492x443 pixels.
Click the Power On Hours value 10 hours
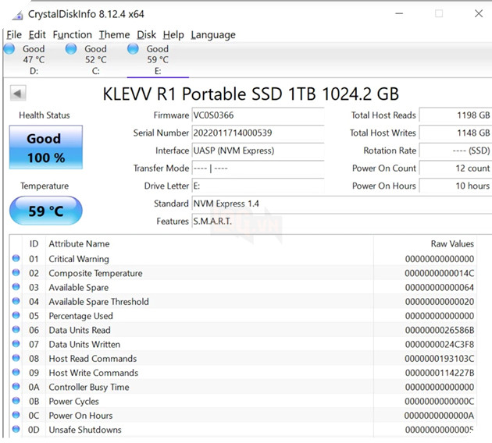[455, 186]
